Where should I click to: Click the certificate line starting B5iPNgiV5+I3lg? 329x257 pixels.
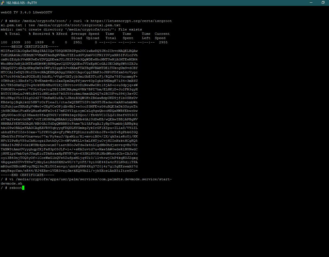[69, 98]
